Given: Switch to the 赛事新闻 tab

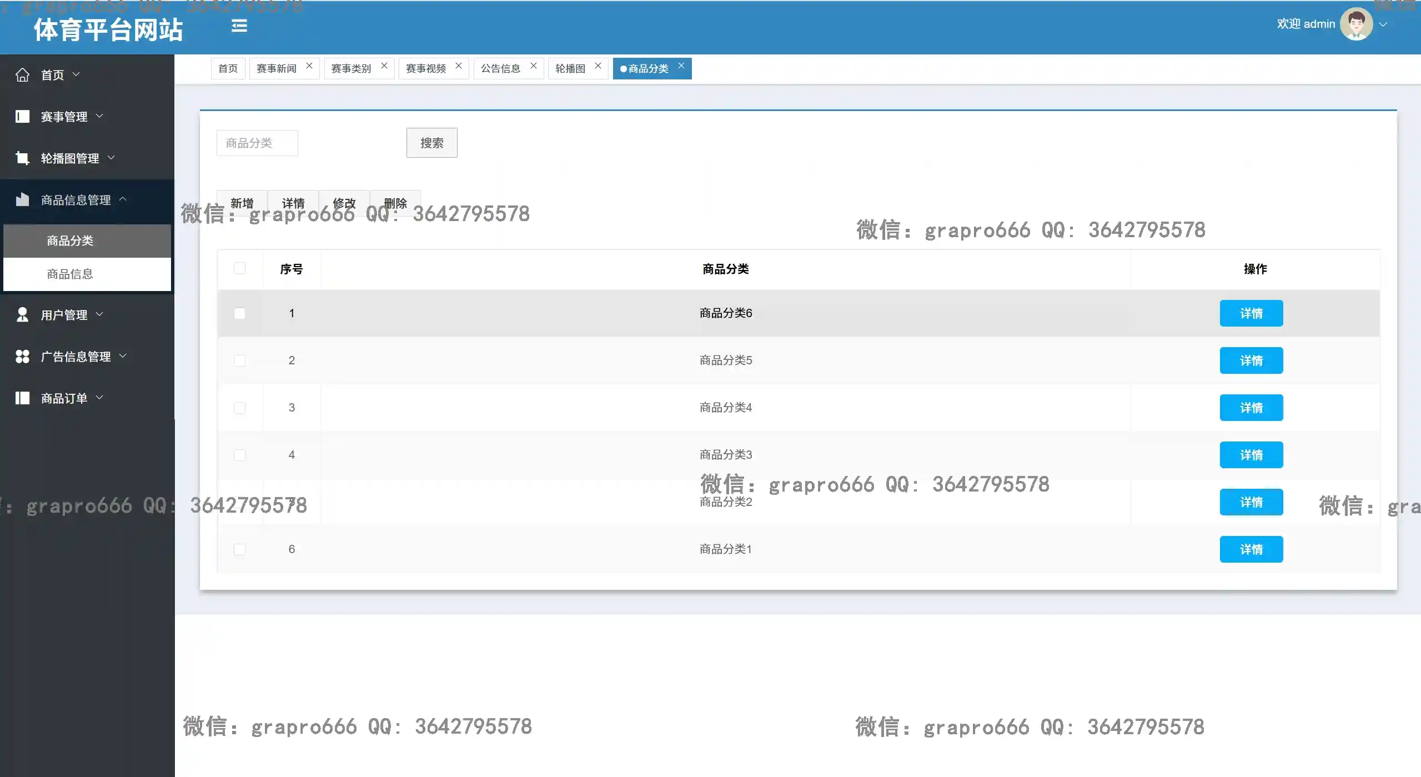Looking at the screenshot, I should pos(277,68).
